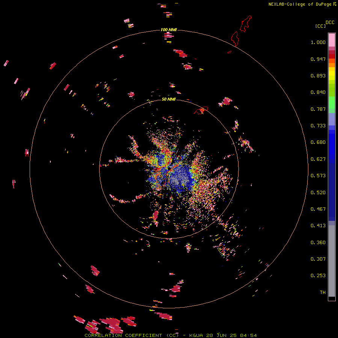
Task: Click the 0.253 scale value
Action: click(x=318, y=276)
